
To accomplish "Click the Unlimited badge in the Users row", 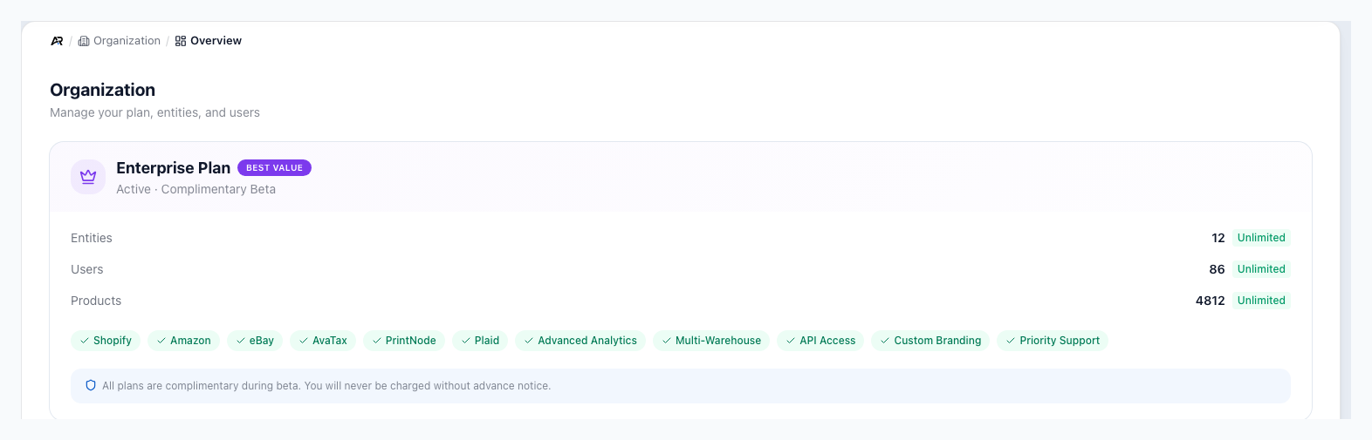I will (x=1261, y=269).
